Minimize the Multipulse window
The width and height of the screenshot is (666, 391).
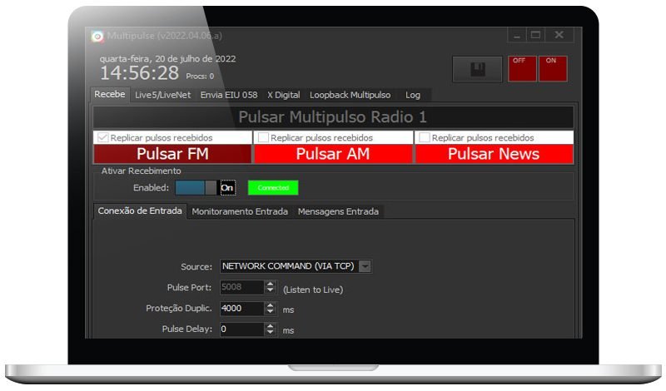(x=516, y=35)
